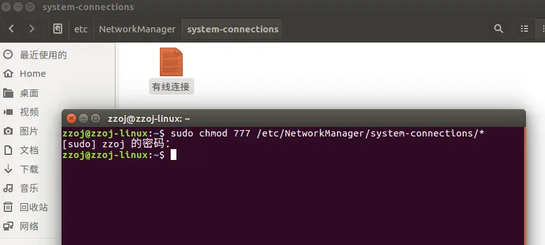Open the search icon in file manager

pos(499,29)
